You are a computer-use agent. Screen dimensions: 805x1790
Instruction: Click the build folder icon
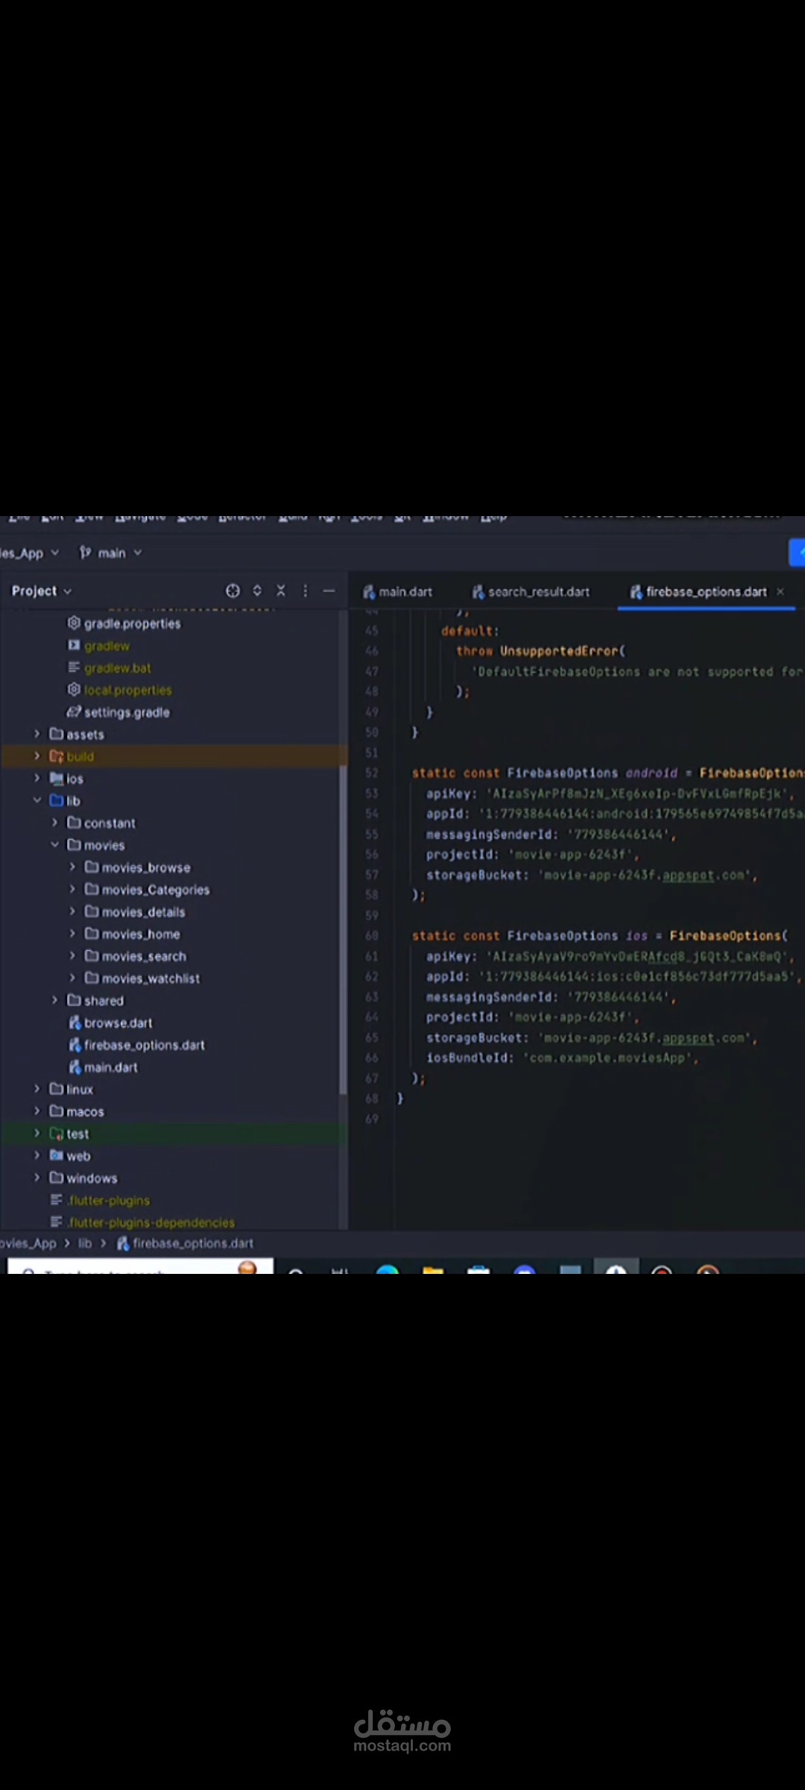(56, 756)
